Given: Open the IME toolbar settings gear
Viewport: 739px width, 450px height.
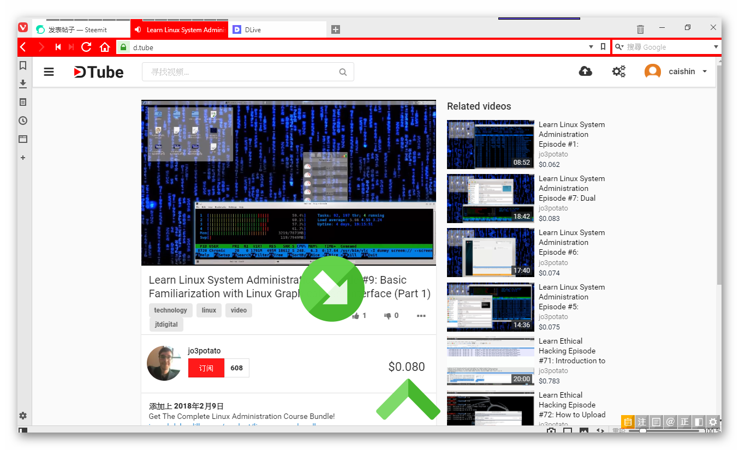Looking at the screenshot, I should (713, 422).
